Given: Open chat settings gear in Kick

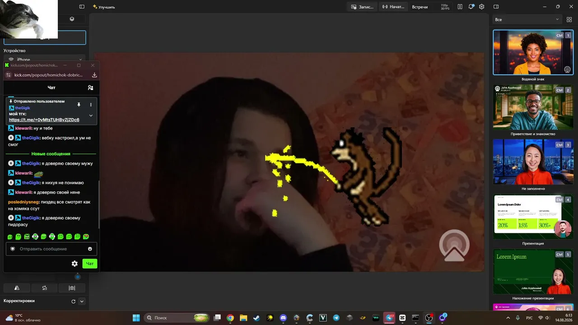Looking at the screenshot, I should pyautogui.click(x=75, y=264).
